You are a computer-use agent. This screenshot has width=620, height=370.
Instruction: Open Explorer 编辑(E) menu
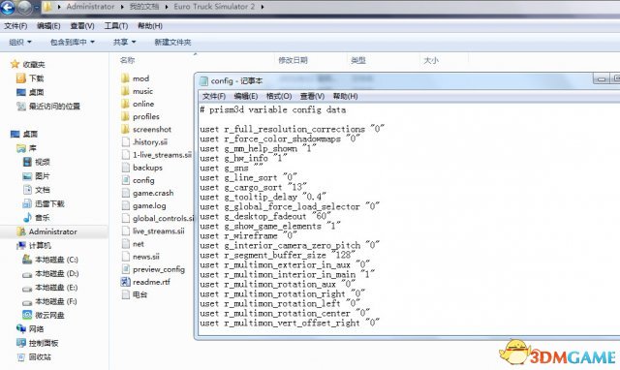(x=48, y=26)
